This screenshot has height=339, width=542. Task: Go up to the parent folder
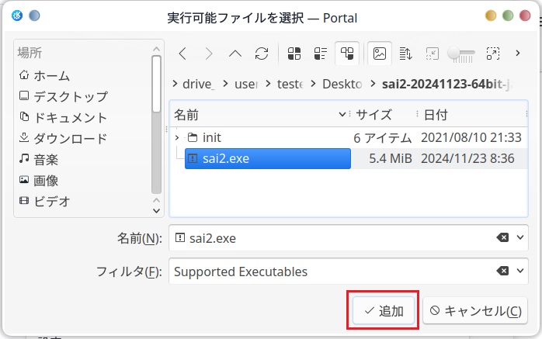coord(235,54)
